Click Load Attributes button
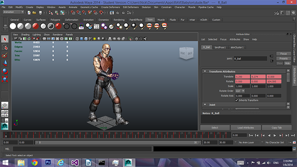Image resolution: width=297 pixels, height=167 pixels. coord(245,128)
